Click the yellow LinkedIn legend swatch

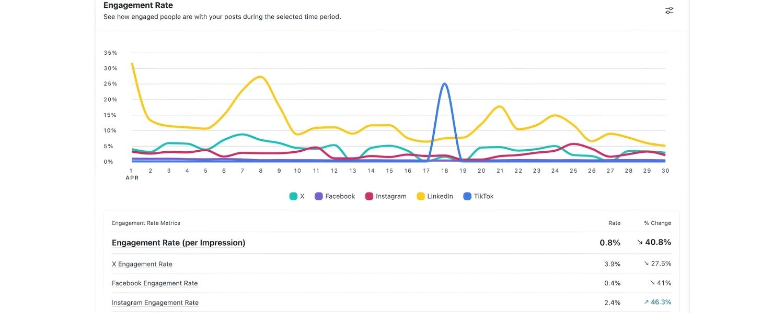(x=420, y=197)
